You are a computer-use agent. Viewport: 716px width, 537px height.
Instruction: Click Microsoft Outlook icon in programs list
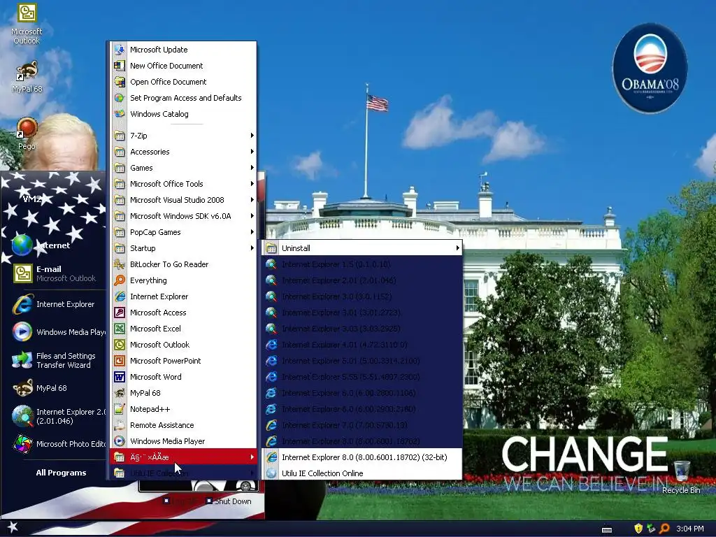(x=119, y=345)
